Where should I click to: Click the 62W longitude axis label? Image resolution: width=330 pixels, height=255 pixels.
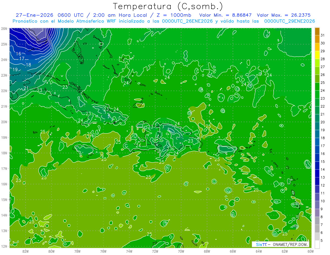285,251
